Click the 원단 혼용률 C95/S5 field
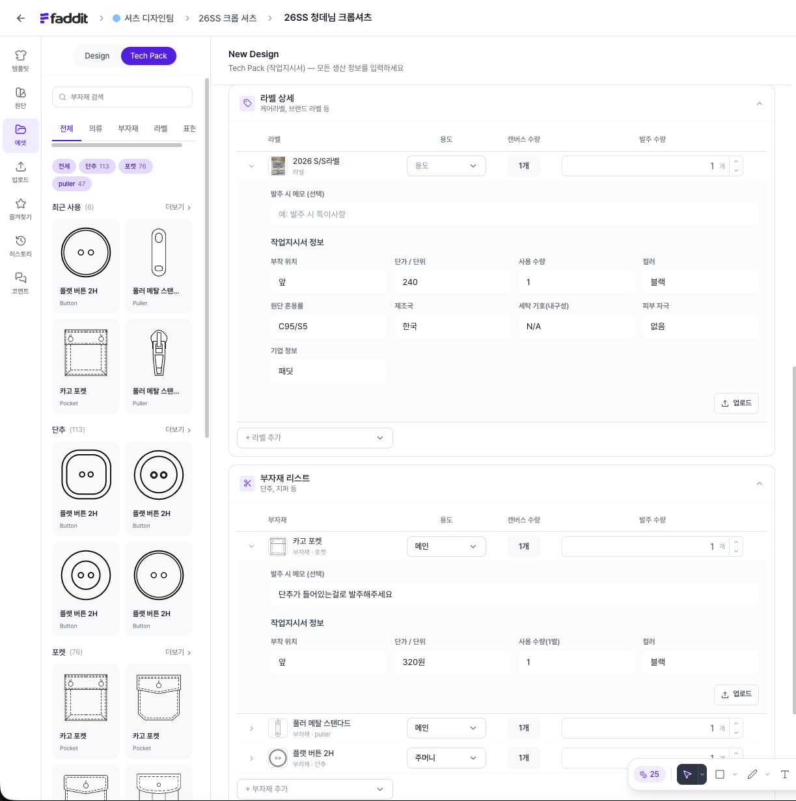This screenshot has width=796, height=801. (329, 327)
